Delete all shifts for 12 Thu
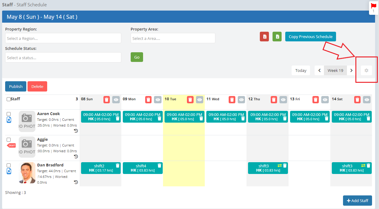The height and width of the screenshot is (209, 379). point(274,99)
